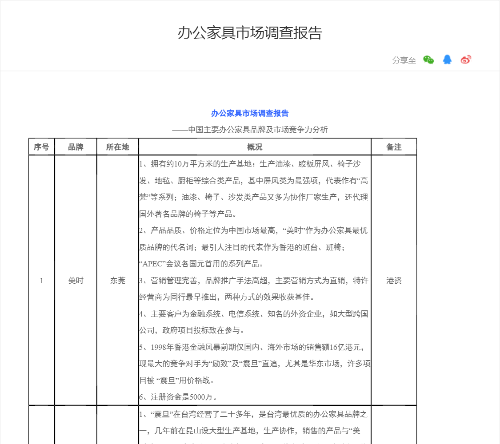Click the line starting 梵”等系列；油漆
The width and height of the screenshot is (500, 444).
(254, 197)
